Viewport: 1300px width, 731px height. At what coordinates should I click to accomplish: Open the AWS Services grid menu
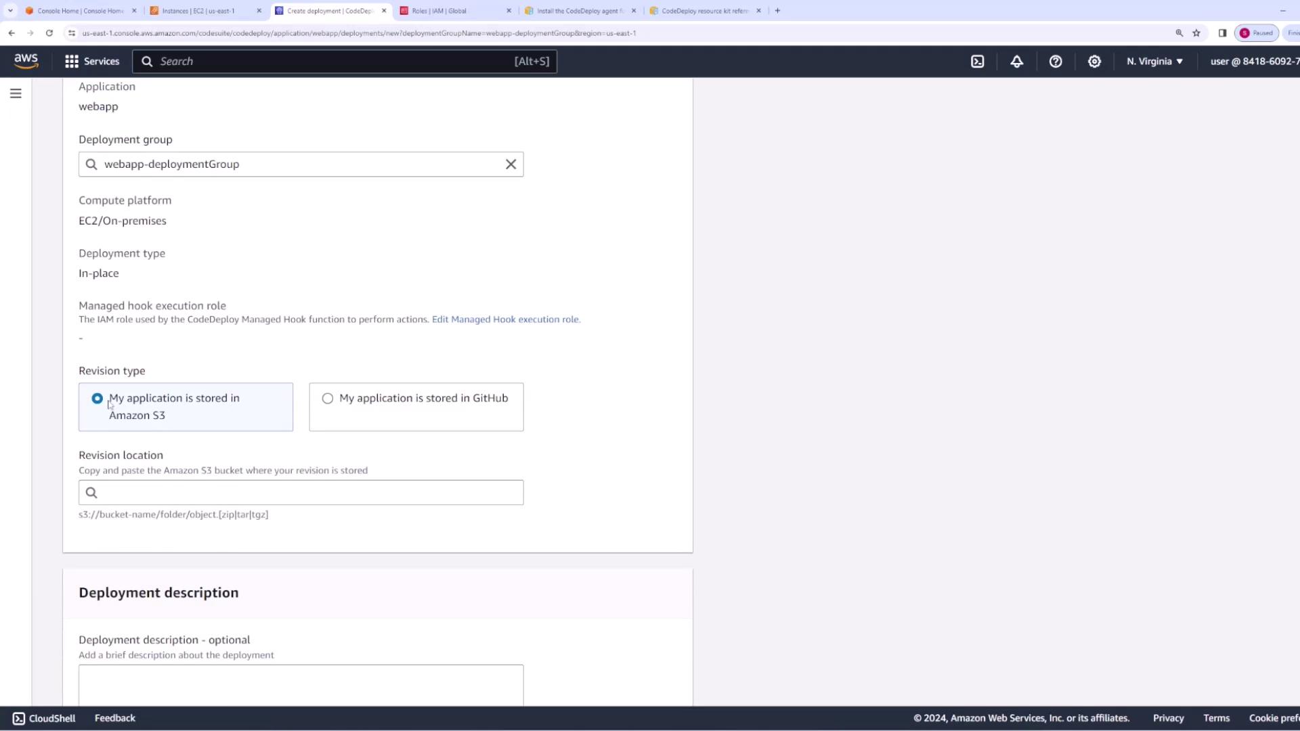click(91, 62)
